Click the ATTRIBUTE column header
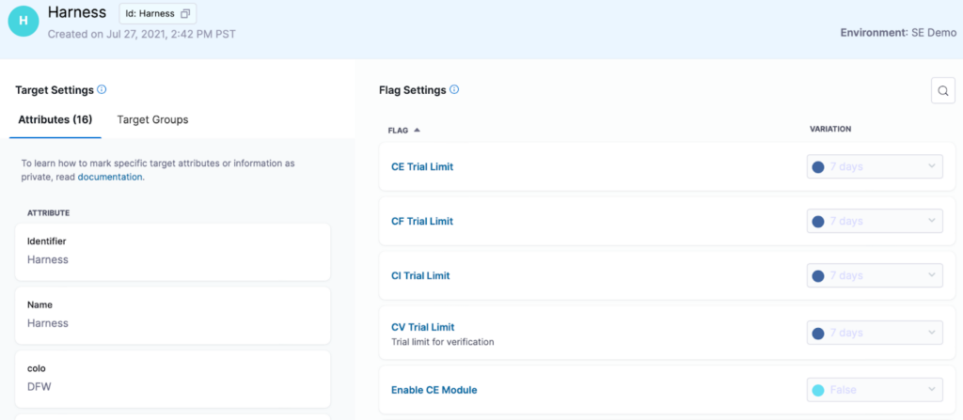Image resolution: width=963 pixels, height=420 pixels. click(49, 213)
